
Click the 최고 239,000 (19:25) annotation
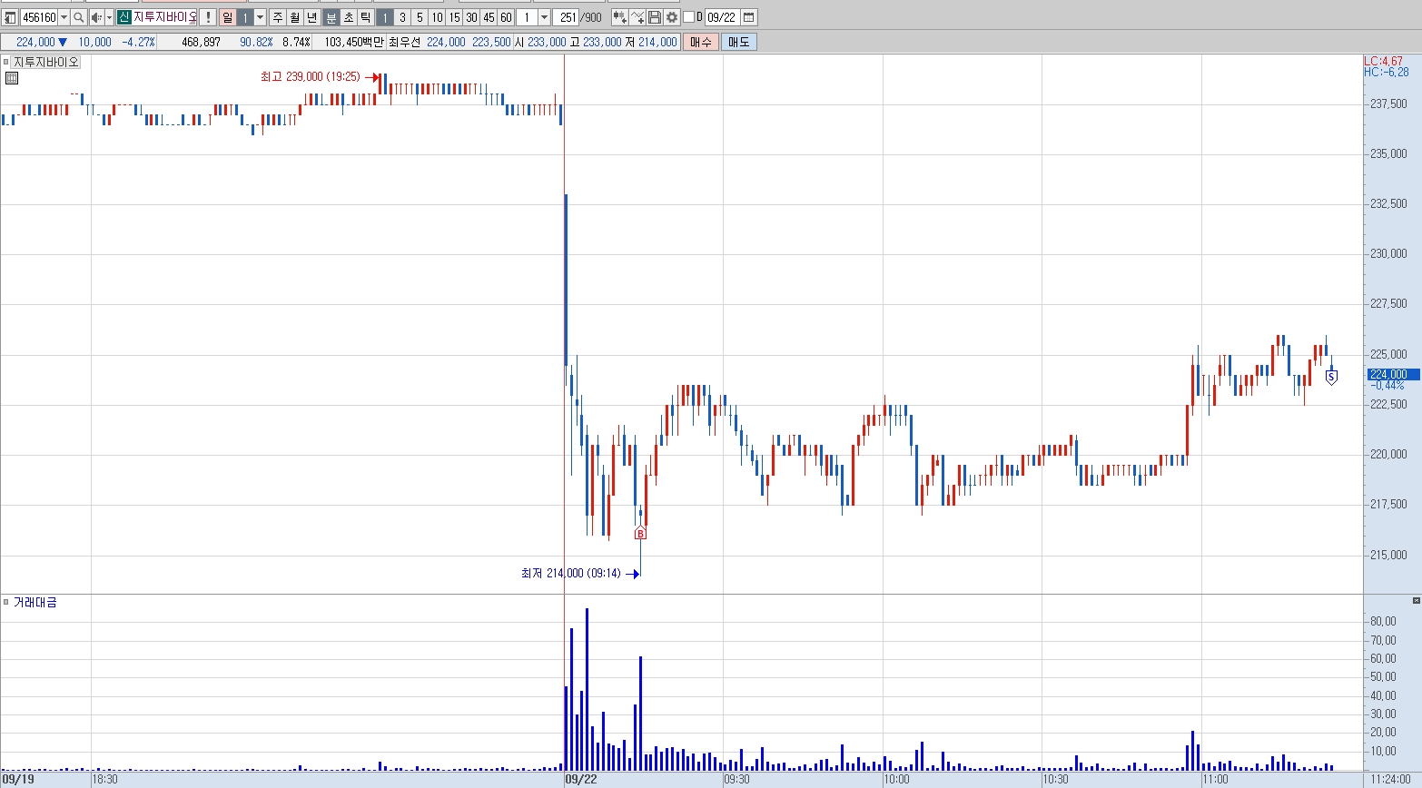(310, 77)
